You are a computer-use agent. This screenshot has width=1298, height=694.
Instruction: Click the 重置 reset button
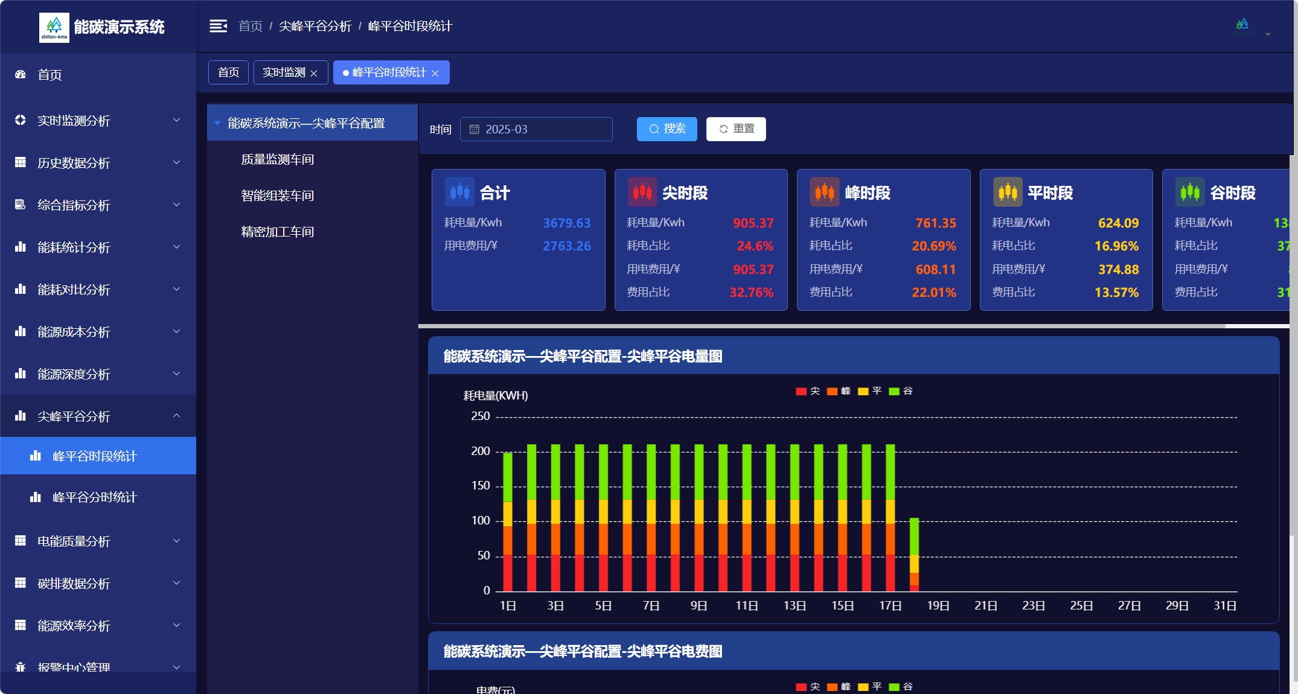click(x=736, y=129)
